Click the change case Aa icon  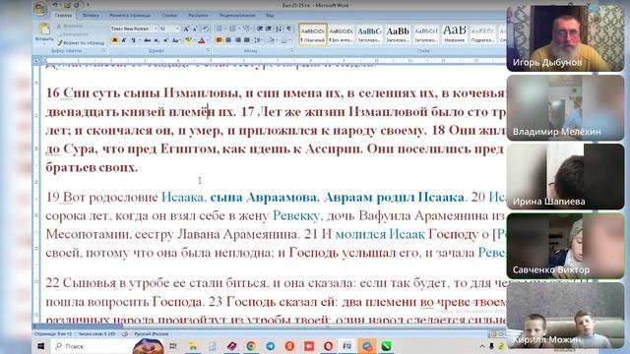click(x=176, y=40)
